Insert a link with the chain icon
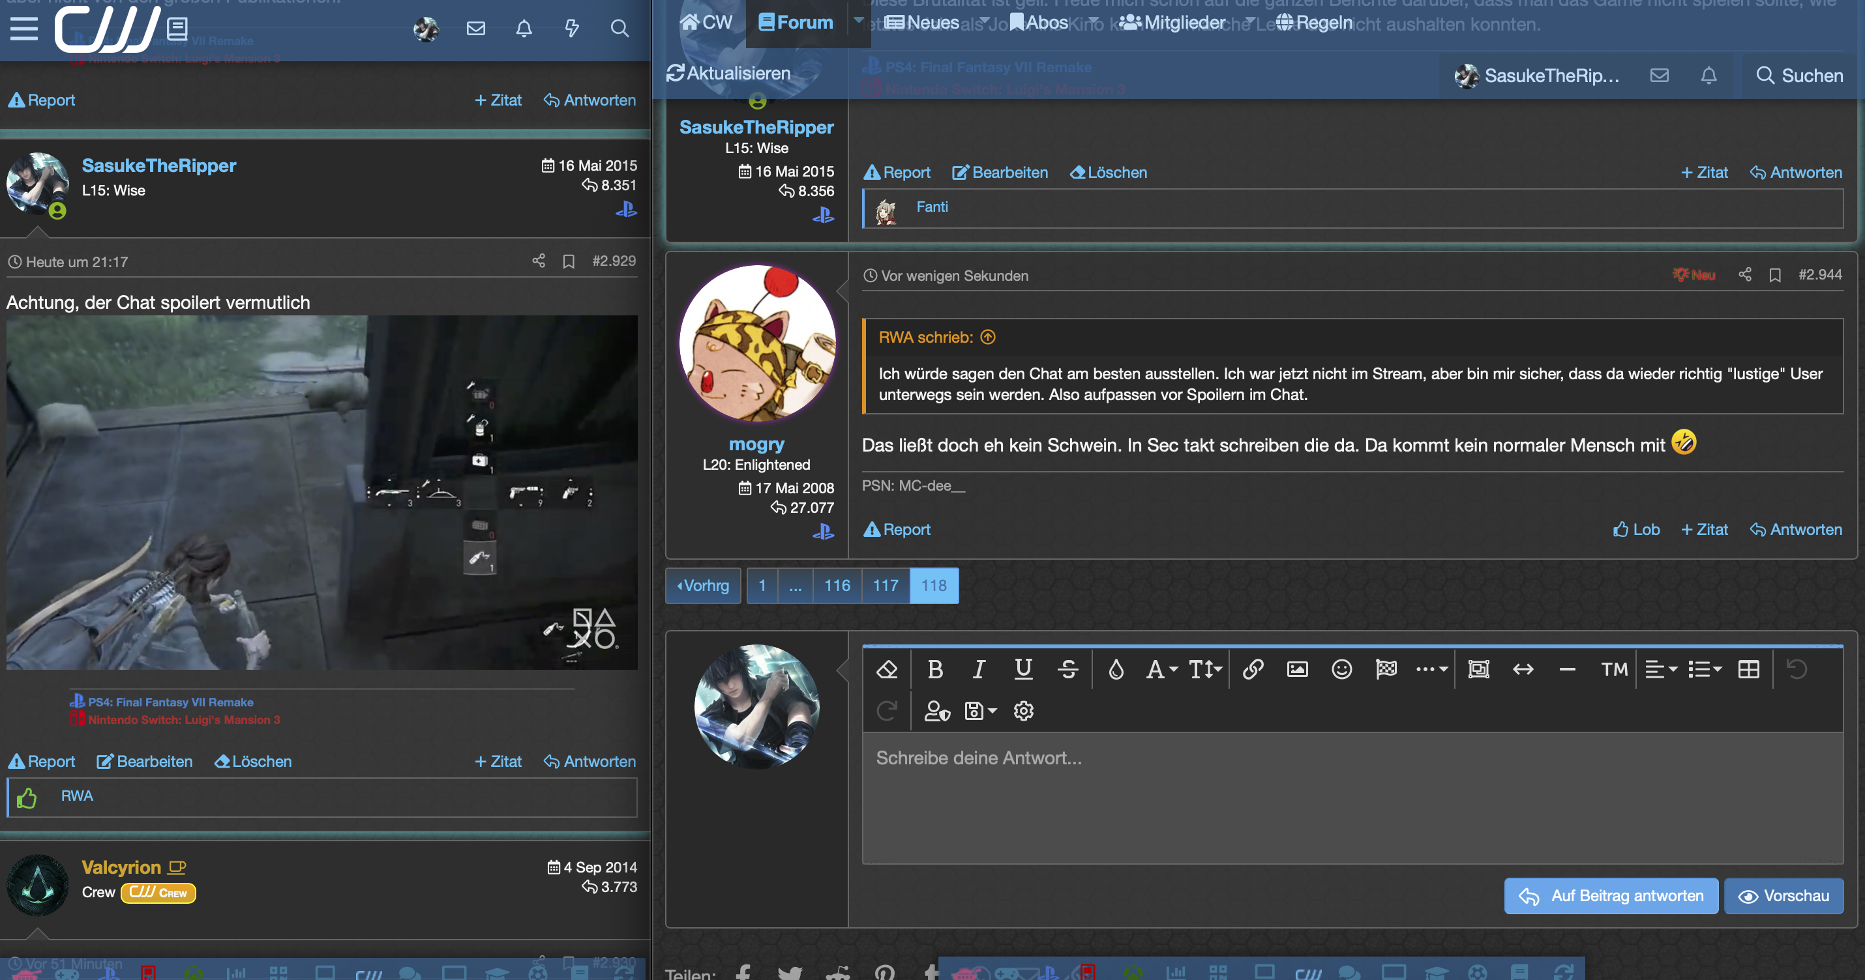 1253,669
